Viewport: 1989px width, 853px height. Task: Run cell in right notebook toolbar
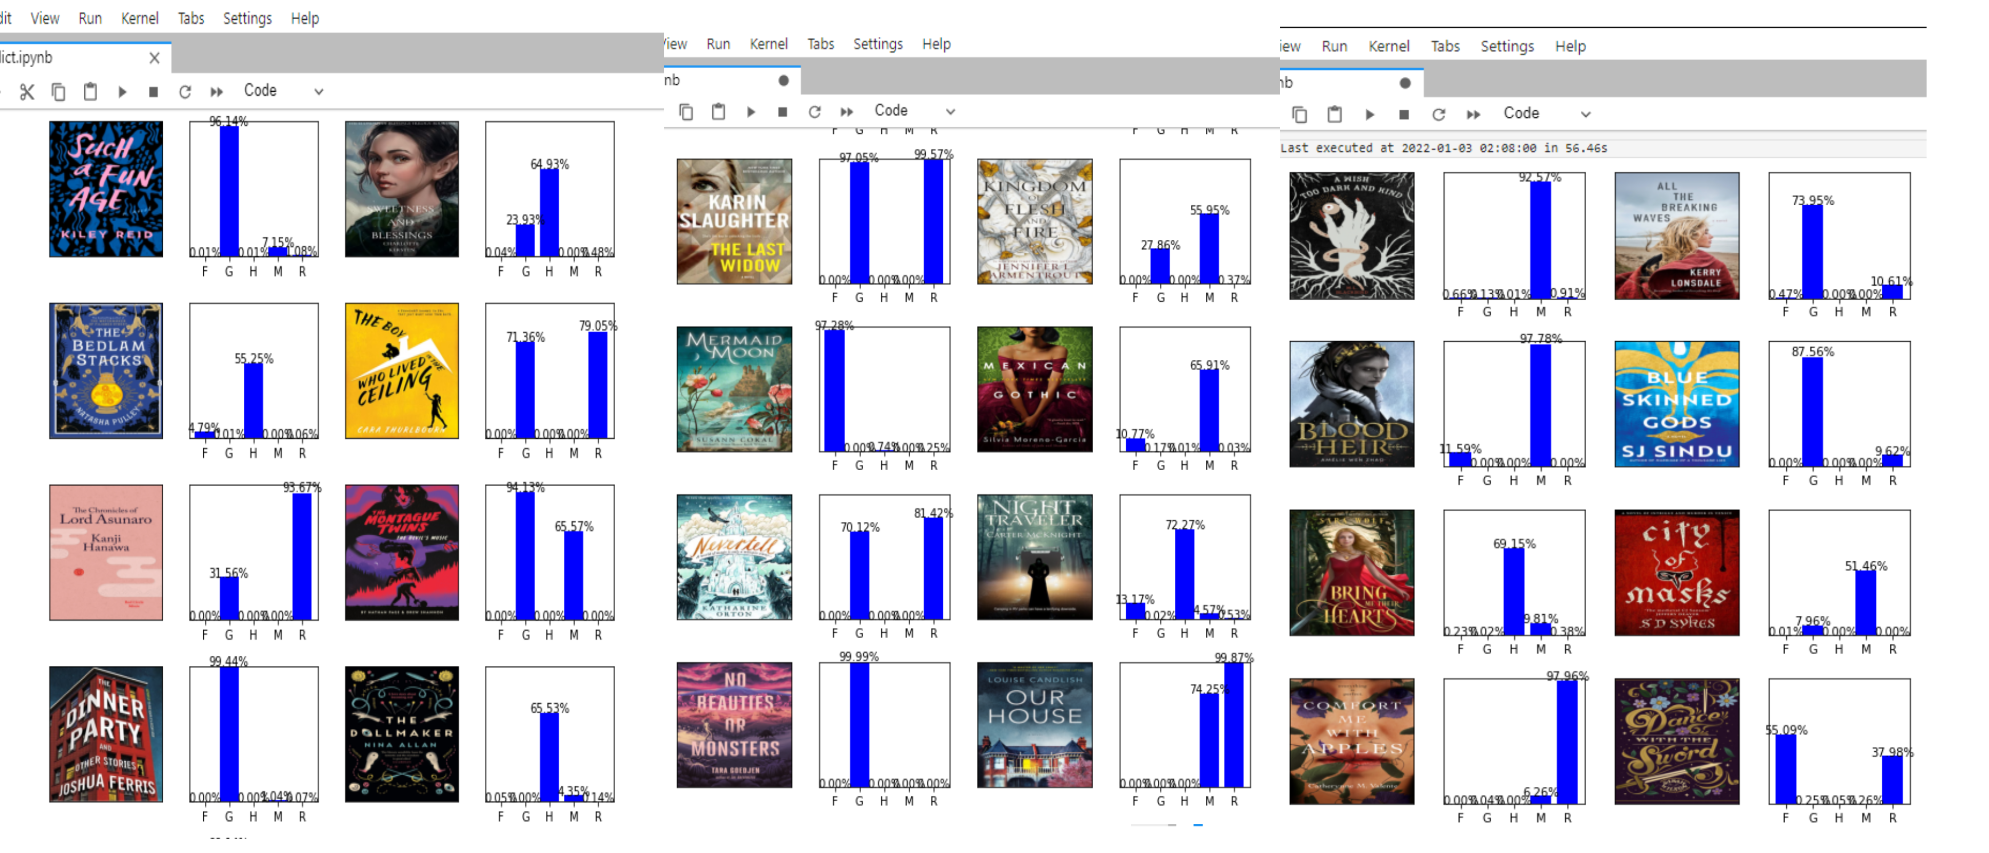(1370, 115)
